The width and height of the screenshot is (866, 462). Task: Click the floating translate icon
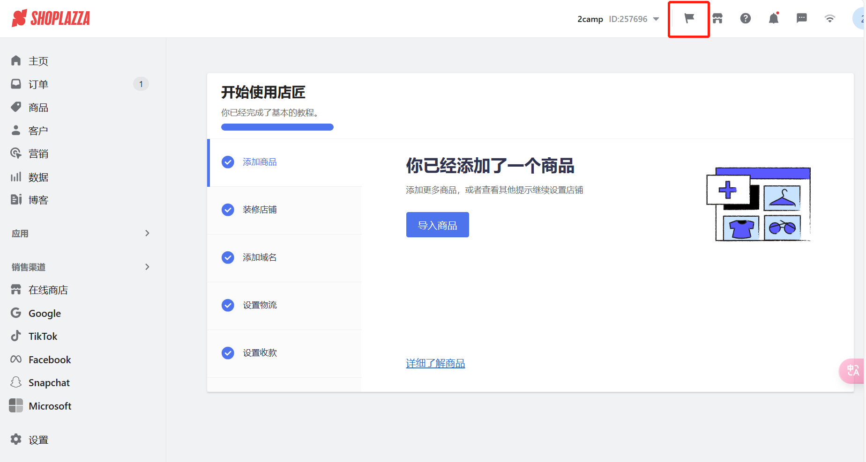click(853, 371)
